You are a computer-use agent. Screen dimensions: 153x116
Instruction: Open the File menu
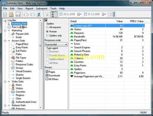[5, 9]
